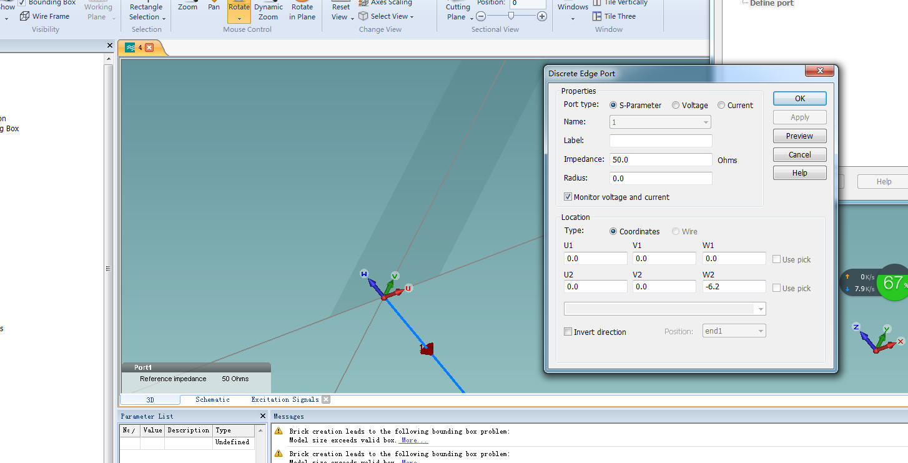Click the Tile Three window icon
This screenshot has width=908, height=463.
(x=597, y=16)
